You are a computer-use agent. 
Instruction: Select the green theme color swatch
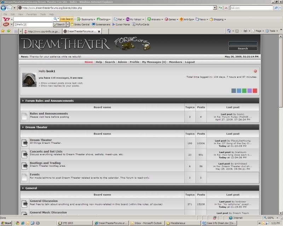click(244, 91)
